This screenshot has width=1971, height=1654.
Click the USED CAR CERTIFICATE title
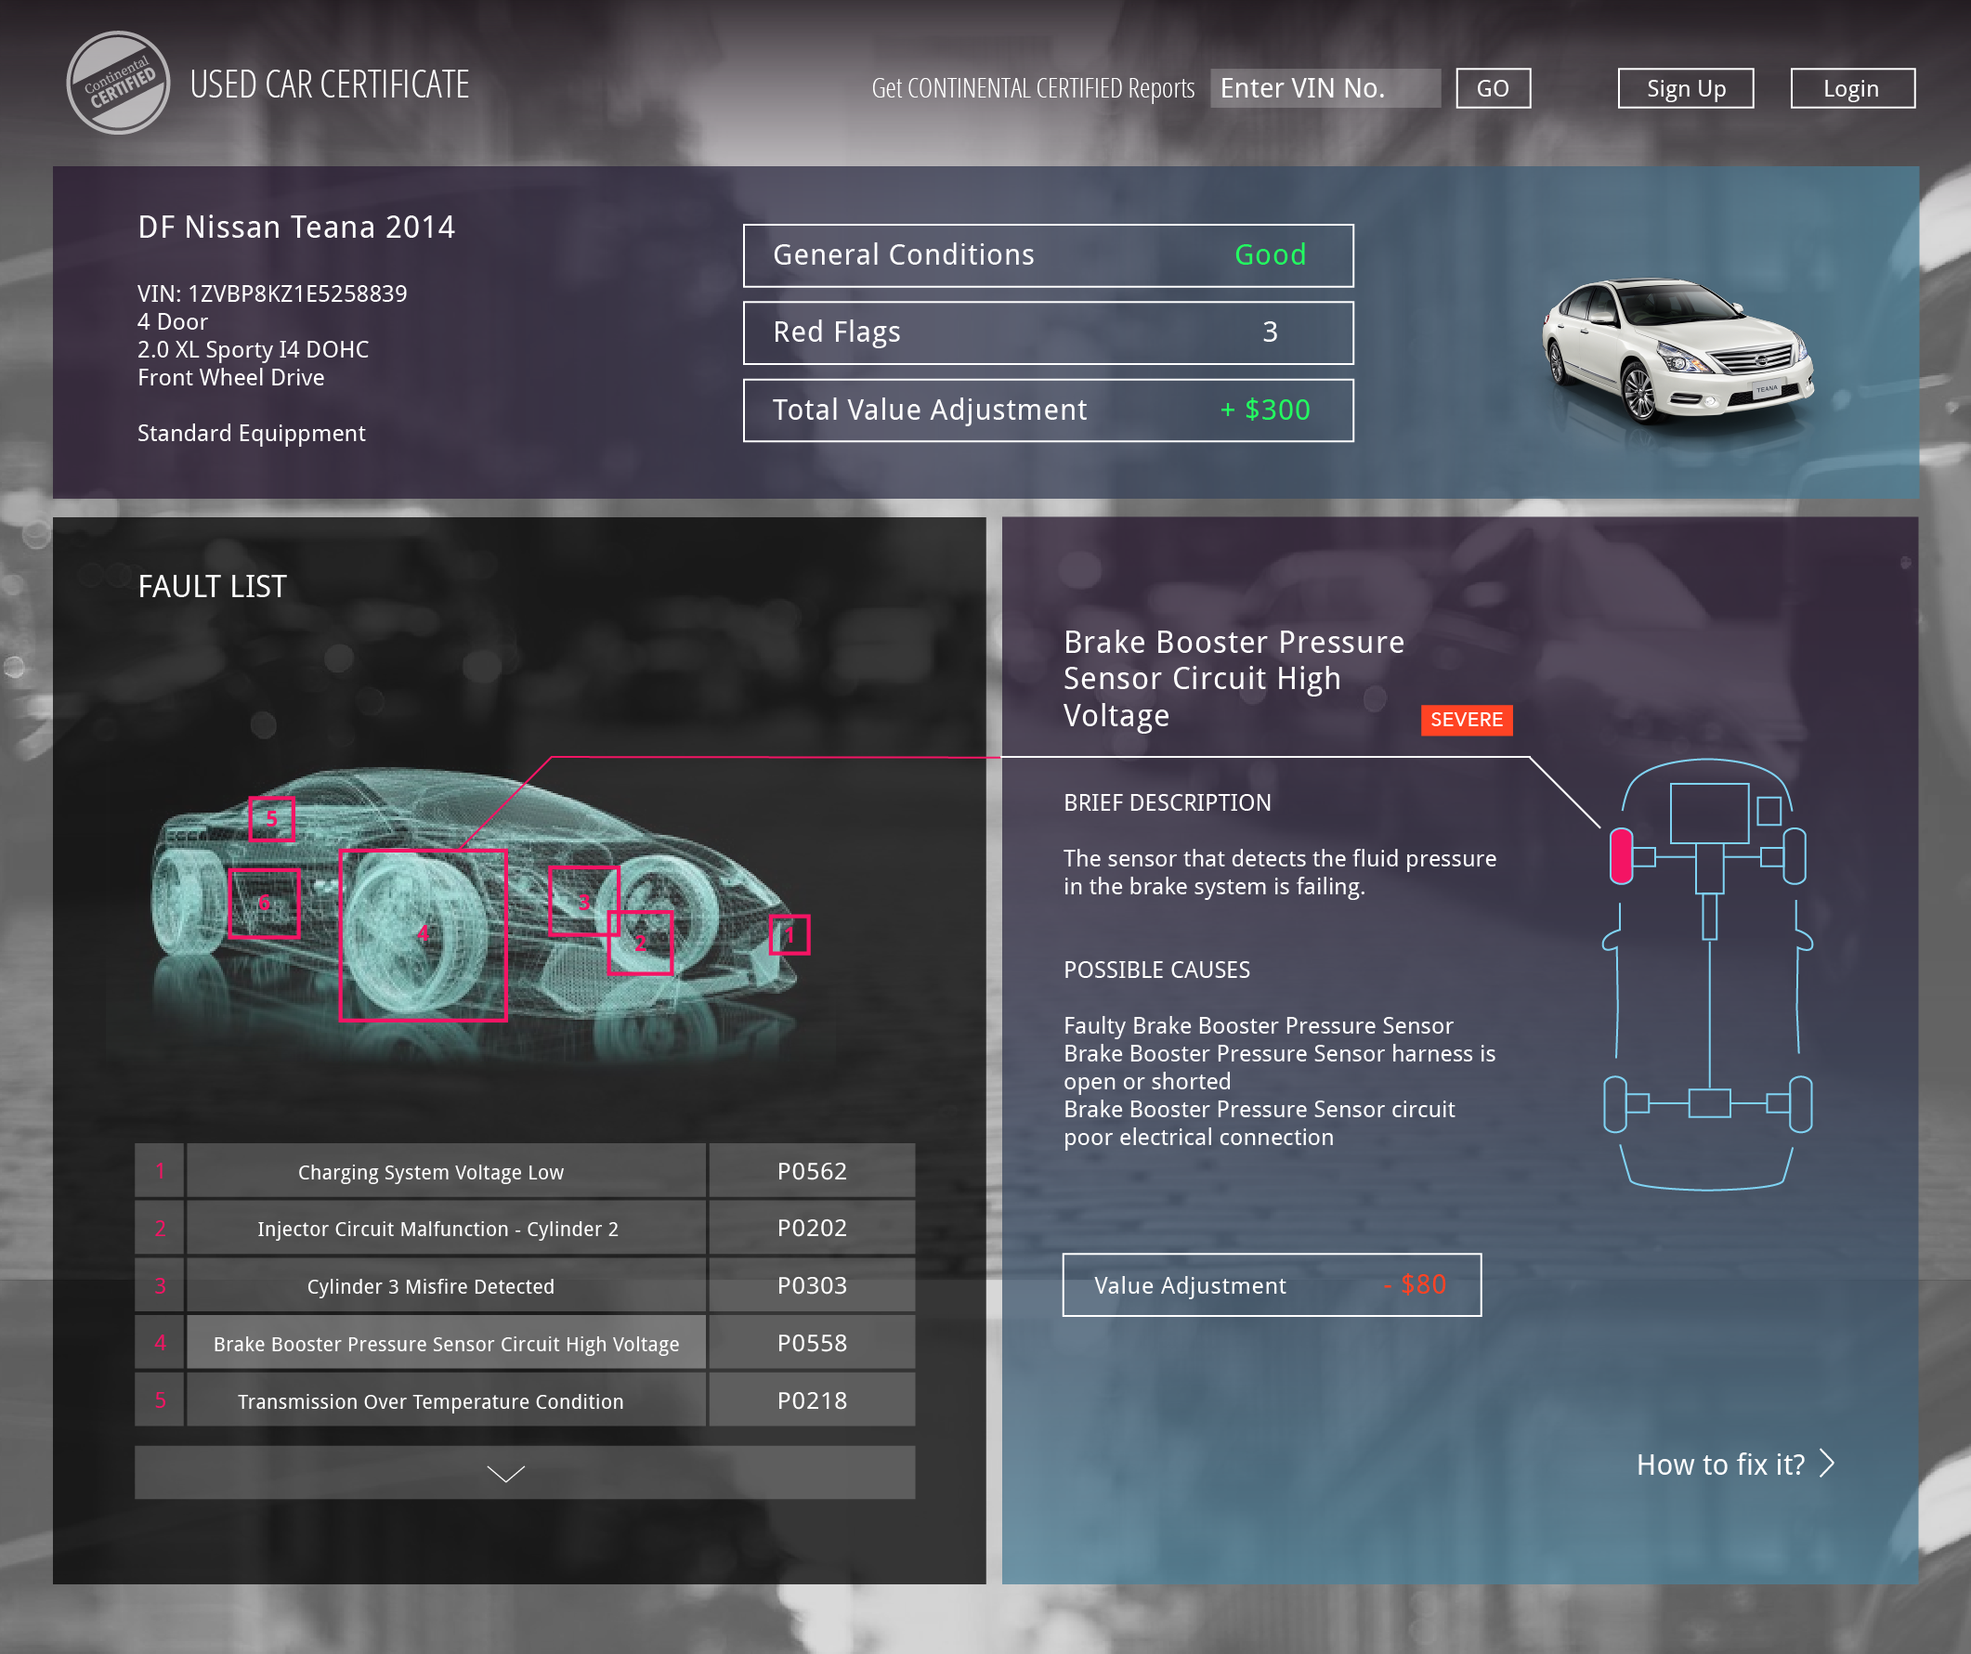point(330,85)
